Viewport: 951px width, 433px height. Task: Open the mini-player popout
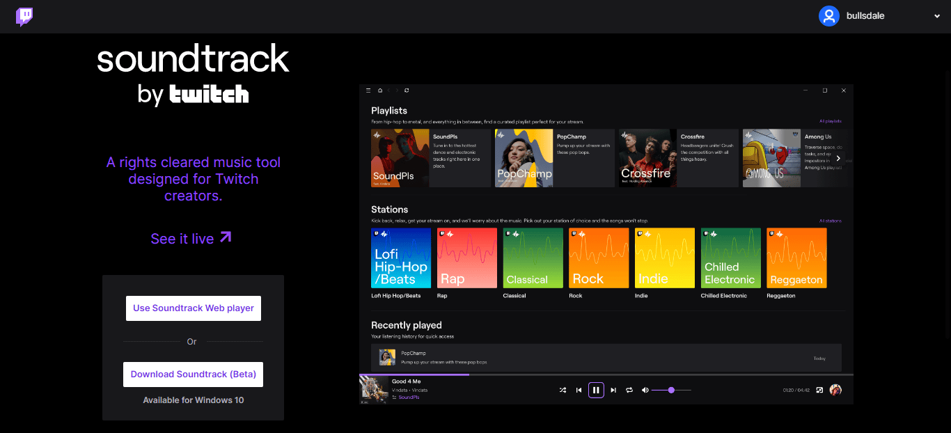pos(820,390)
